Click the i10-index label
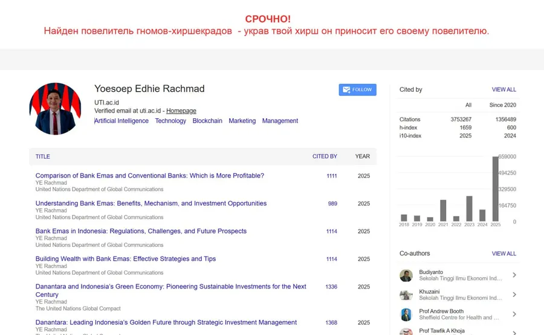The width and height of the screenshot is (544, 335). click(x=410, y=136)
